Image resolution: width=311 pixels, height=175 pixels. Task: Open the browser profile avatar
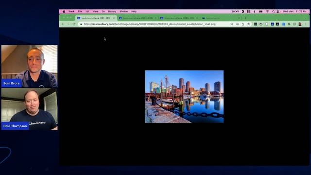click(x=300, y=24)
